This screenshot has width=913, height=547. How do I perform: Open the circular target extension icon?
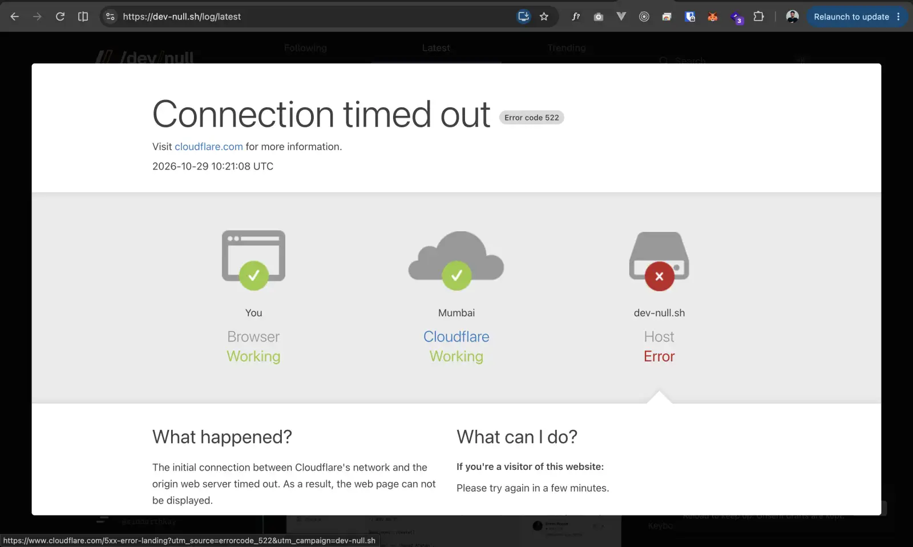click(x=644, y=17)
